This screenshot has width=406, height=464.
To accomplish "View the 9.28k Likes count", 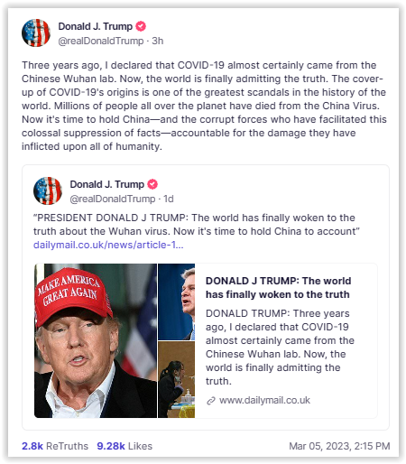I will [x=125, y=446].
